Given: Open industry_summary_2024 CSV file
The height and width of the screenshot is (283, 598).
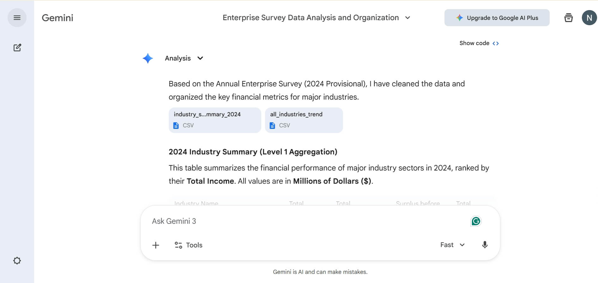Looking at the screenshot, I should click(215, 120).
